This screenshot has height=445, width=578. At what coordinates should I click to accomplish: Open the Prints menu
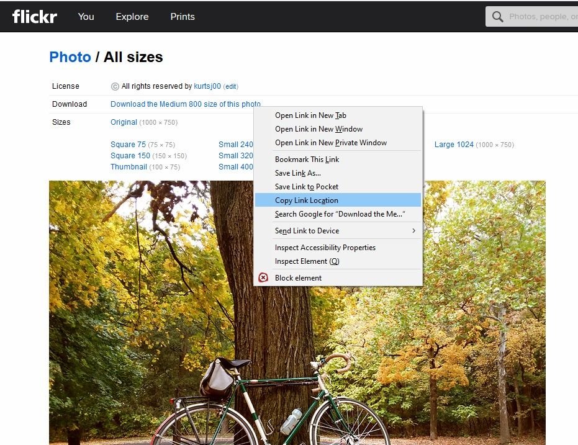coord(183,17)
